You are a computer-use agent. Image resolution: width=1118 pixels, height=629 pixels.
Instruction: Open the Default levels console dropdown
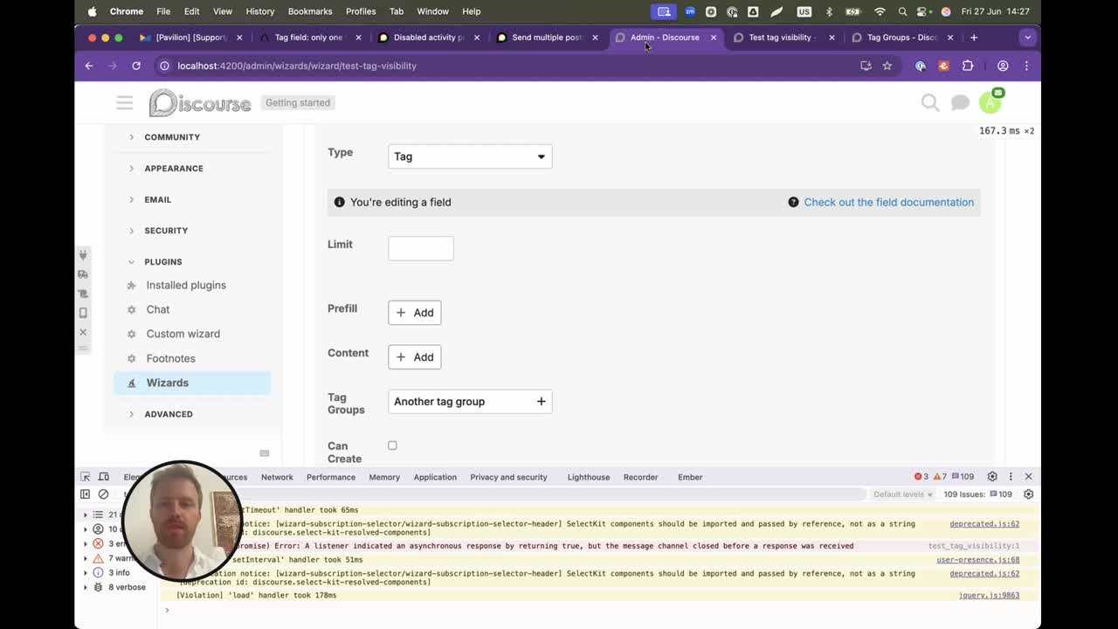(903, 494)
